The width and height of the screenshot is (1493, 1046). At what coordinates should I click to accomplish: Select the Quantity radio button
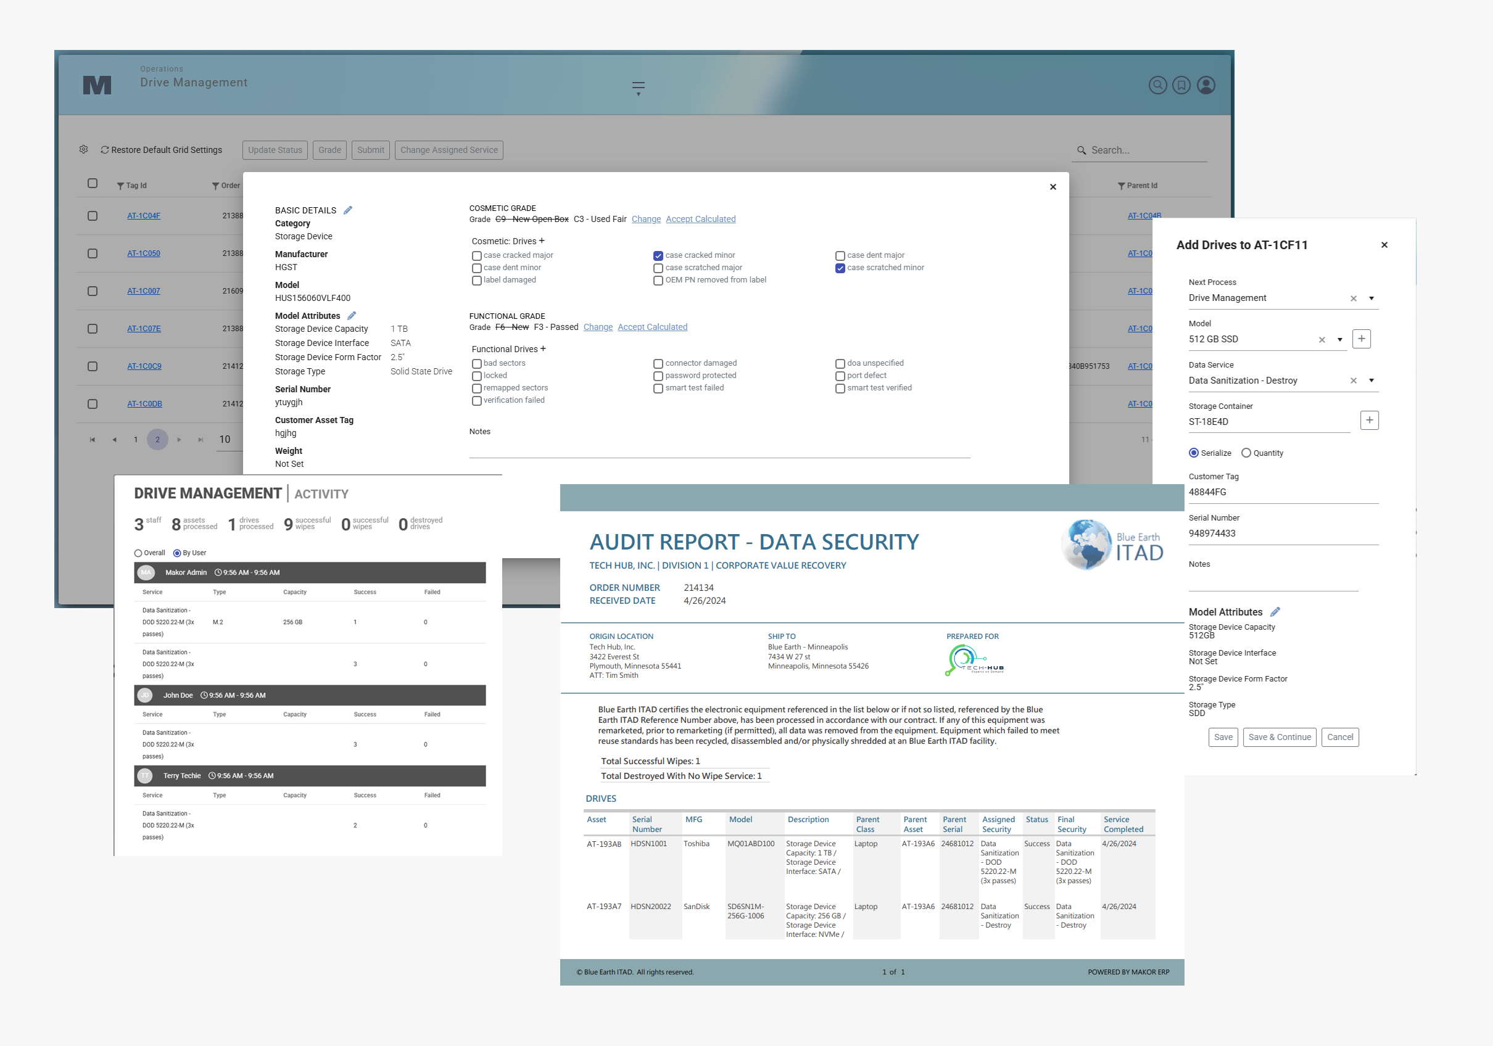point(1246,453)
